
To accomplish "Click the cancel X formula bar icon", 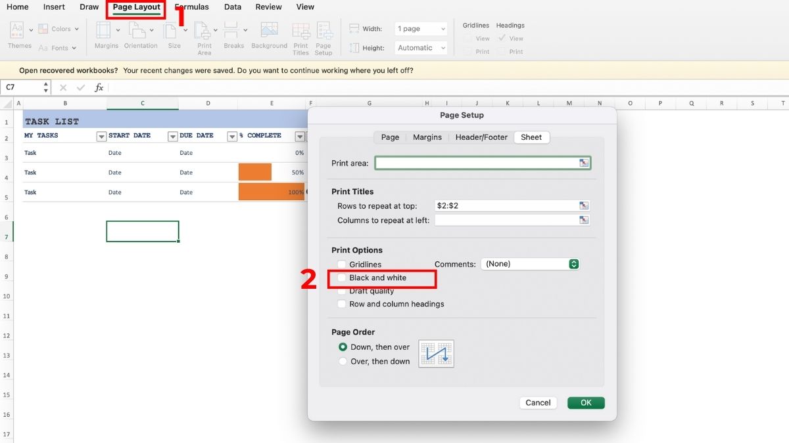I will 63,87.
